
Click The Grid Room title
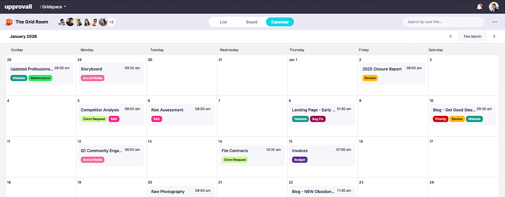click(x=32, y=22)
